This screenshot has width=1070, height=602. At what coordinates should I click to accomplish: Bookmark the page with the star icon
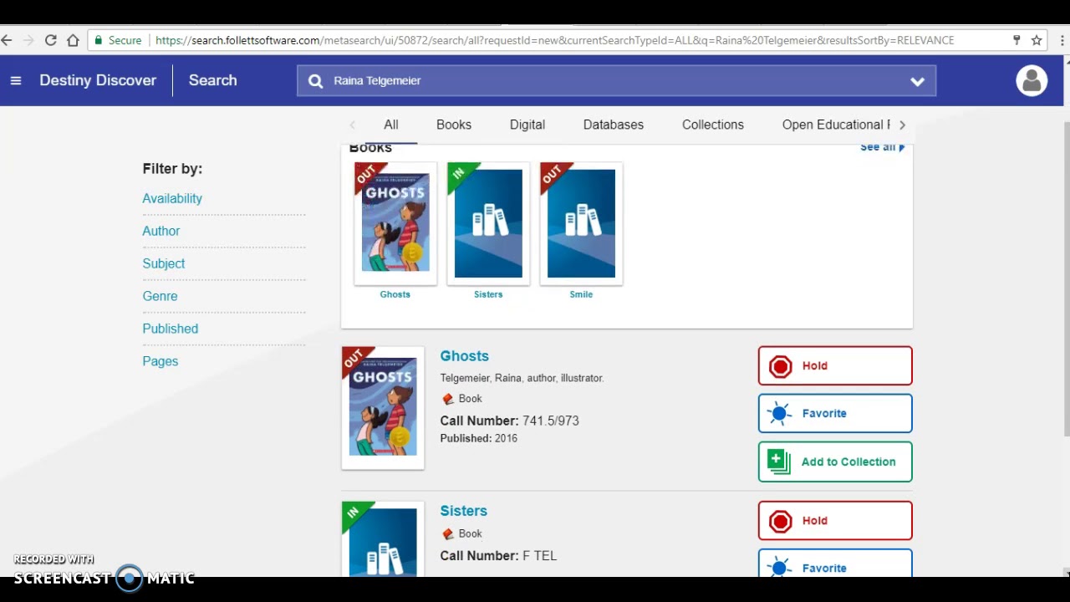(1037, 40)
